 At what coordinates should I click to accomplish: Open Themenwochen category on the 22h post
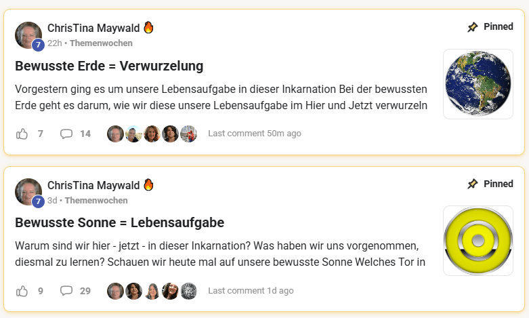tap(101, 43)
